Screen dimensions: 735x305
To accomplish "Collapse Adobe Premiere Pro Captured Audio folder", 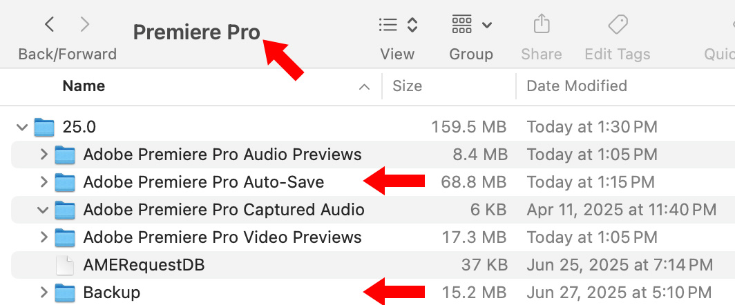I will [x=44, y=210].
